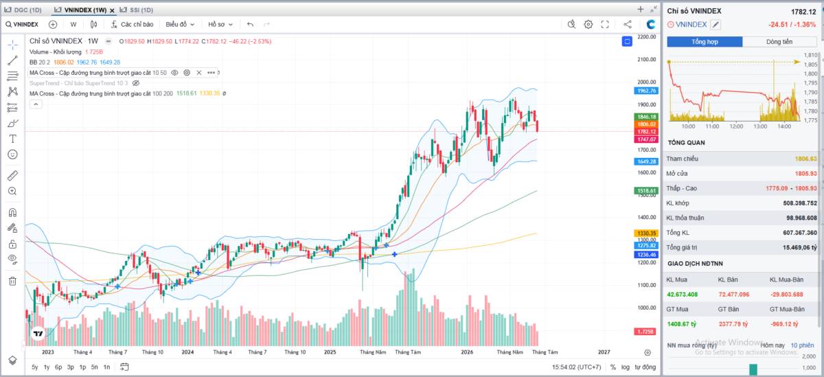Open the chart pattern drawing tools
The image size is (824, 377).
point(12,91)
